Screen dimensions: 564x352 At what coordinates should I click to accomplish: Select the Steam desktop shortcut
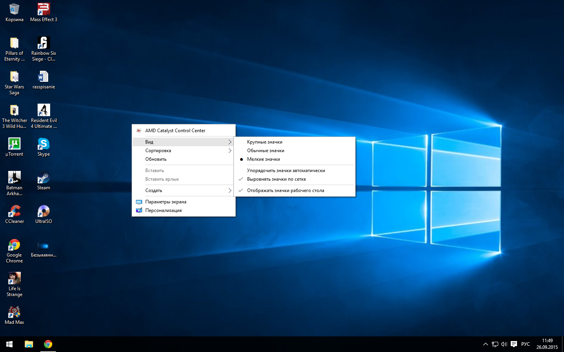43,181
